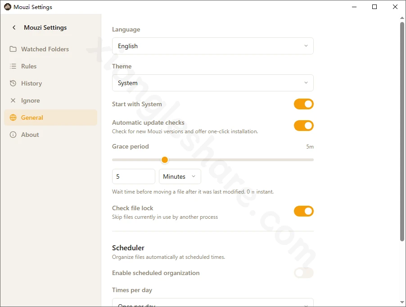Click the Grace period slider handle
The height and width of the screenshot is (307, 406).
coord(165,160)
